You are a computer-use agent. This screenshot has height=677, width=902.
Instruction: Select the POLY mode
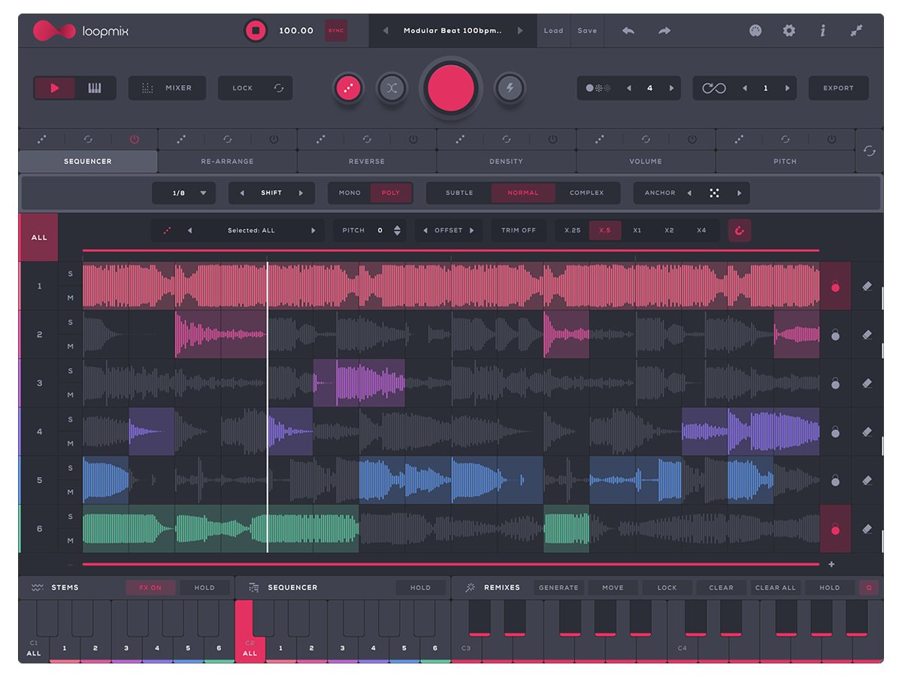(391, 193)
